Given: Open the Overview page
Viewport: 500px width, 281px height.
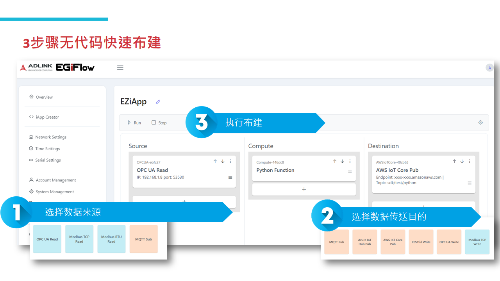Looking at the screenshot, I should pos(41,97).
